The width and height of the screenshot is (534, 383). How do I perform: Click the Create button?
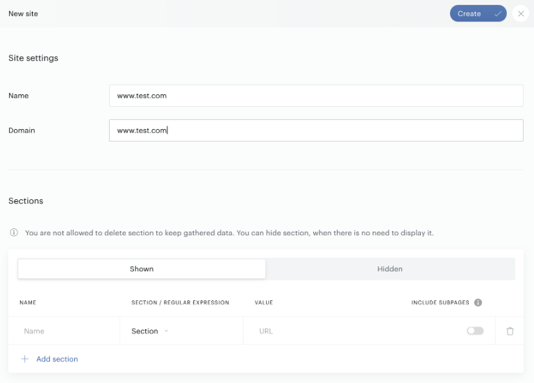point(478,14)
